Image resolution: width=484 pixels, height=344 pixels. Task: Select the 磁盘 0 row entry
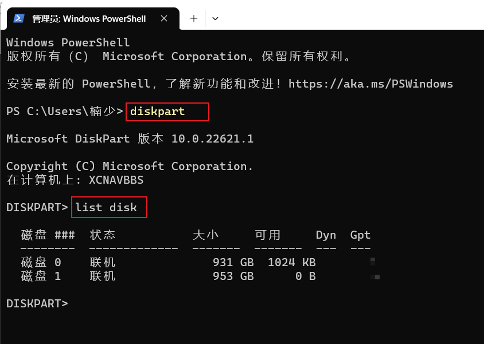(41, 262)
